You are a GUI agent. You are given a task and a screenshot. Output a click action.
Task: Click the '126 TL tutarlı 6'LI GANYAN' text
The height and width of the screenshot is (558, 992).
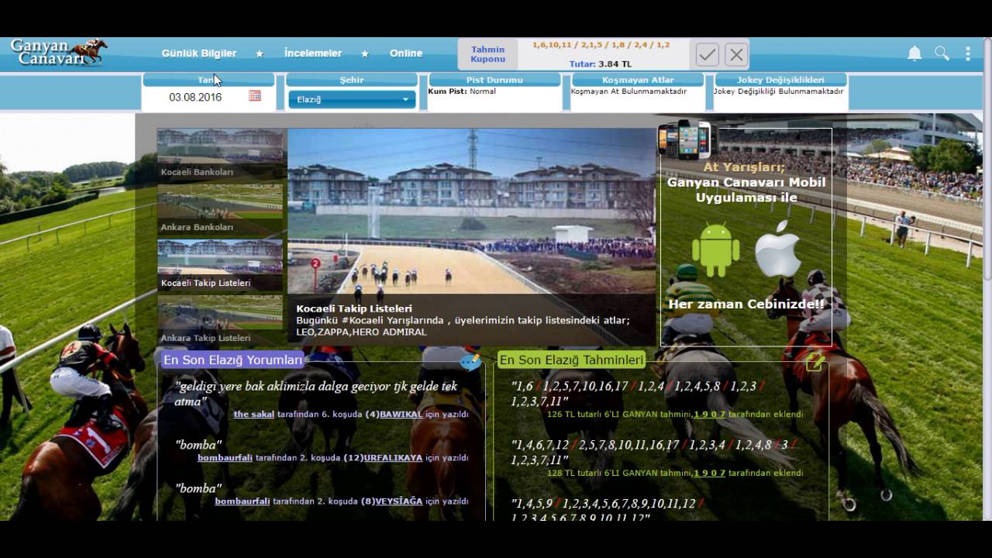[619, 415]
